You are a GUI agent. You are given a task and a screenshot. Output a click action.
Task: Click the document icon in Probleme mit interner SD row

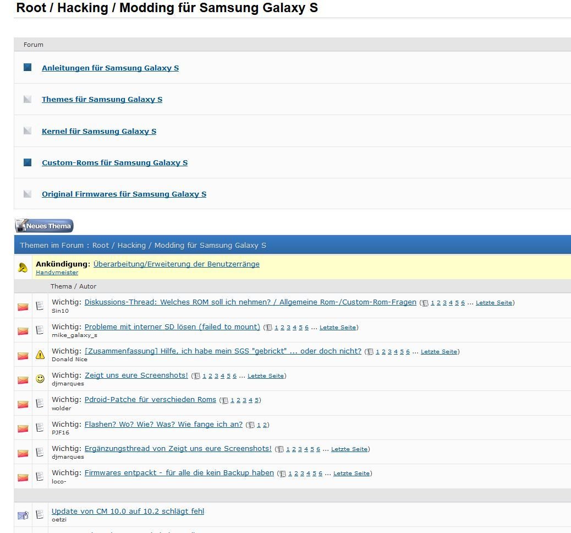(x=40, y=330)
